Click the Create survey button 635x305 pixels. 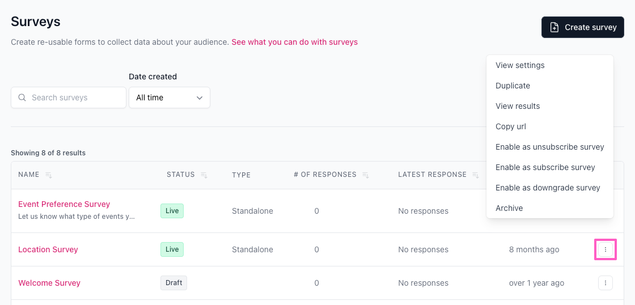click(583, 27)
